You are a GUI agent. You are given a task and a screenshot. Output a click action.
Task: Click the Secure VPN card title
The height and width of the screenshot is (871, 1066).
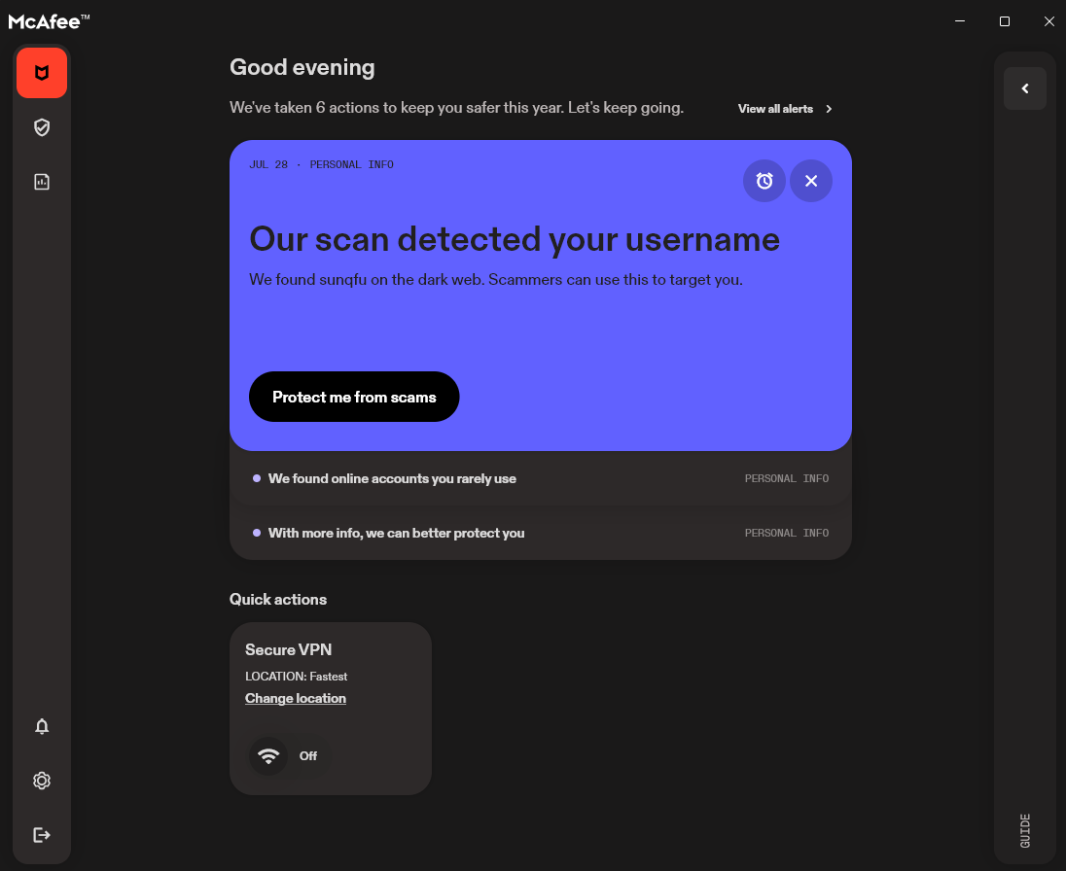pyautogui.click(x=288, y=649)
